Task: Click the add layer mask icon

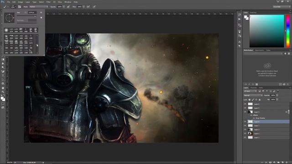Action: click(x=271, y=163)
